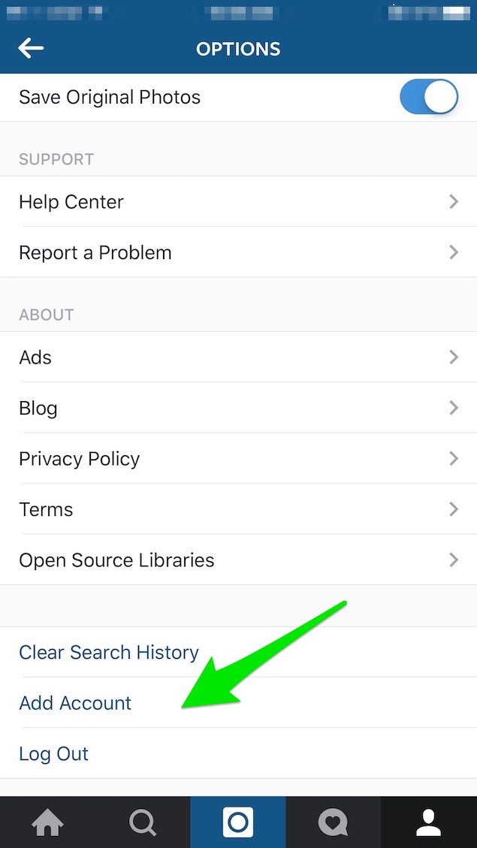Open the Home feed tab icon
This screenshot has width=477, height=848.
click(x=47, y=822)
